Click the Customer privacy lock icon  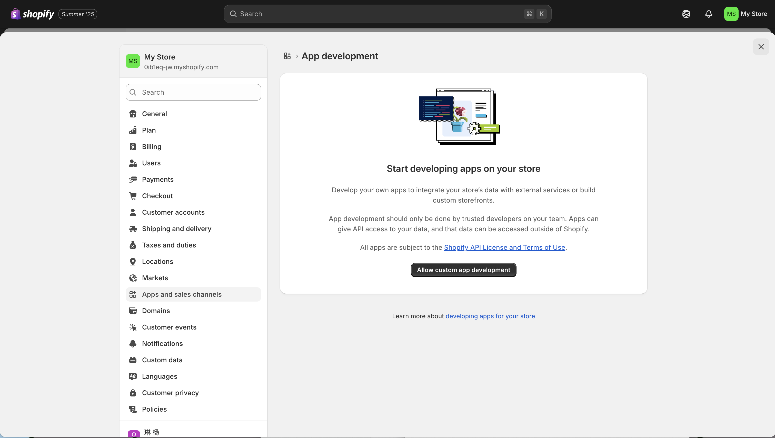point(133,393)
